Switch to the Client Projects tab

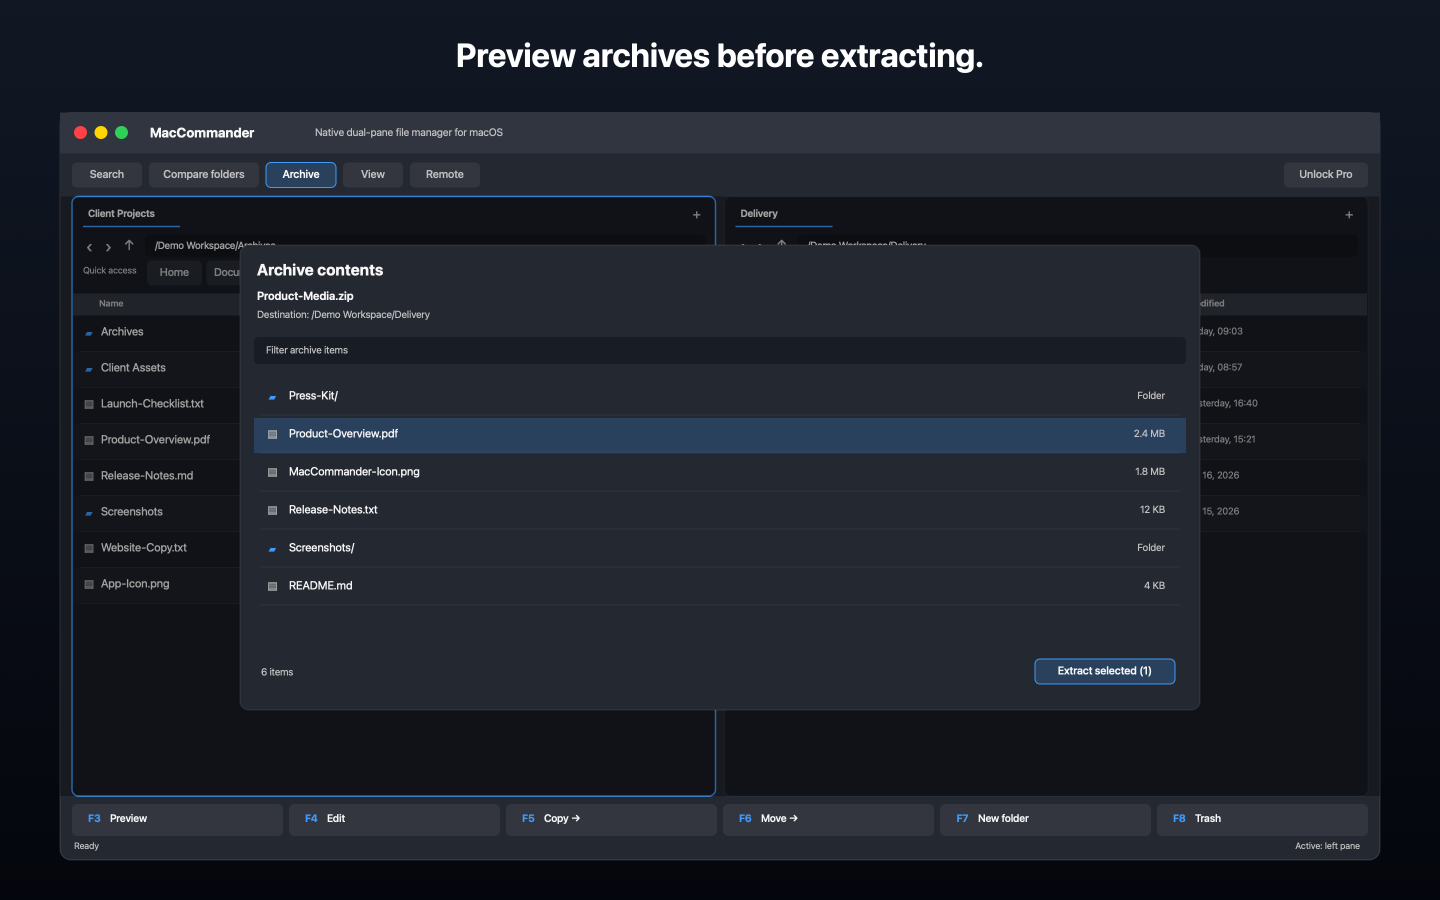pyautogui.click(x=121, y=213)
